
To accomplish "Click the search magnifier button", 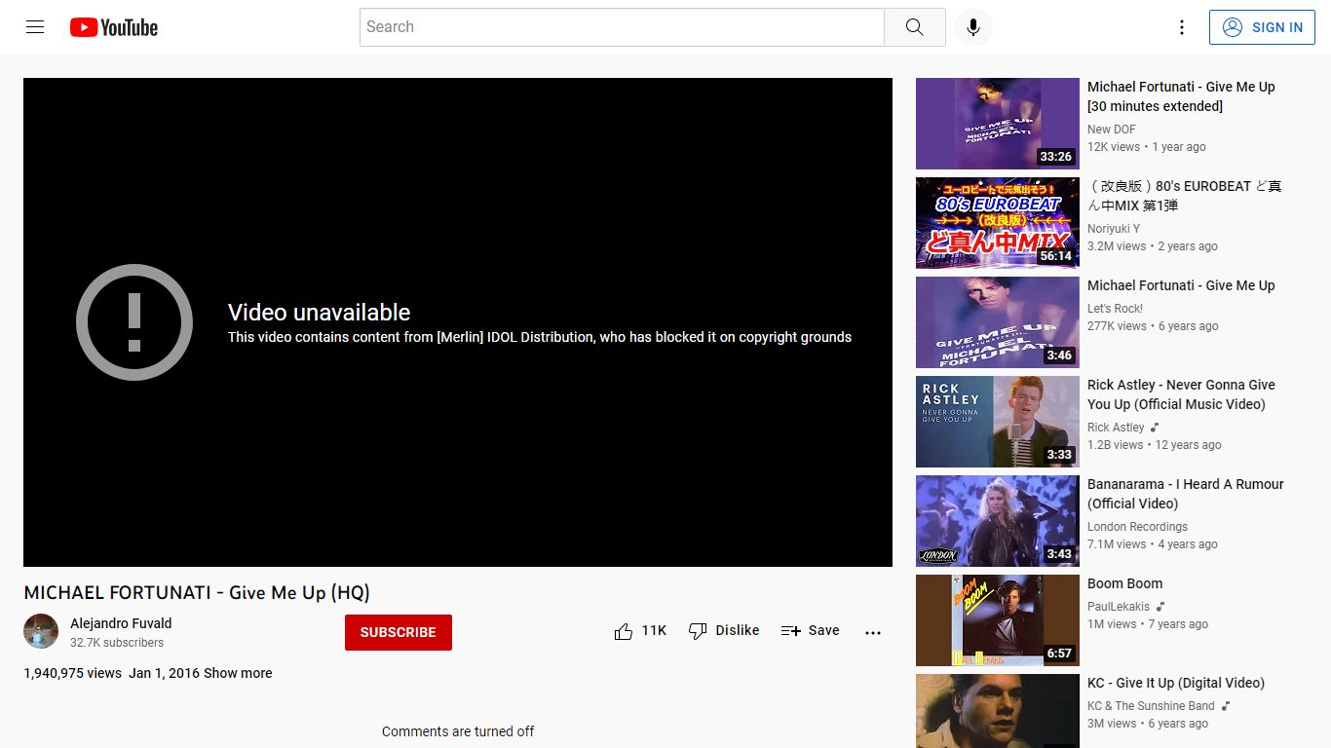I will [914, 27].
